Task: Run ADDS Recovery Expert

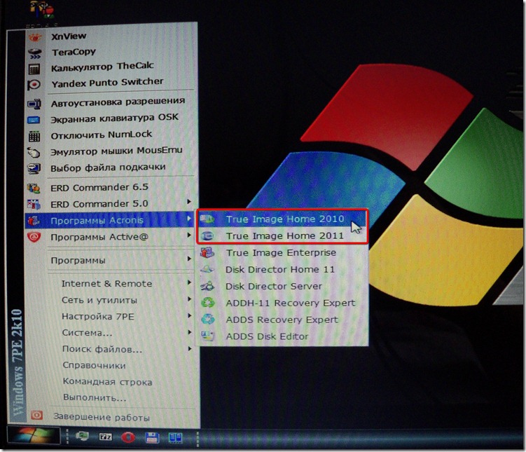Action: pyautogui.click(x=282, y=320)
